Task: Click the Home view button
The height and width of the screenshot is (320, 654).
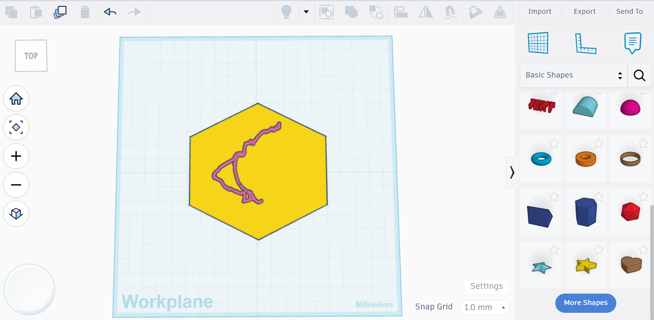Action: [16, 98]
